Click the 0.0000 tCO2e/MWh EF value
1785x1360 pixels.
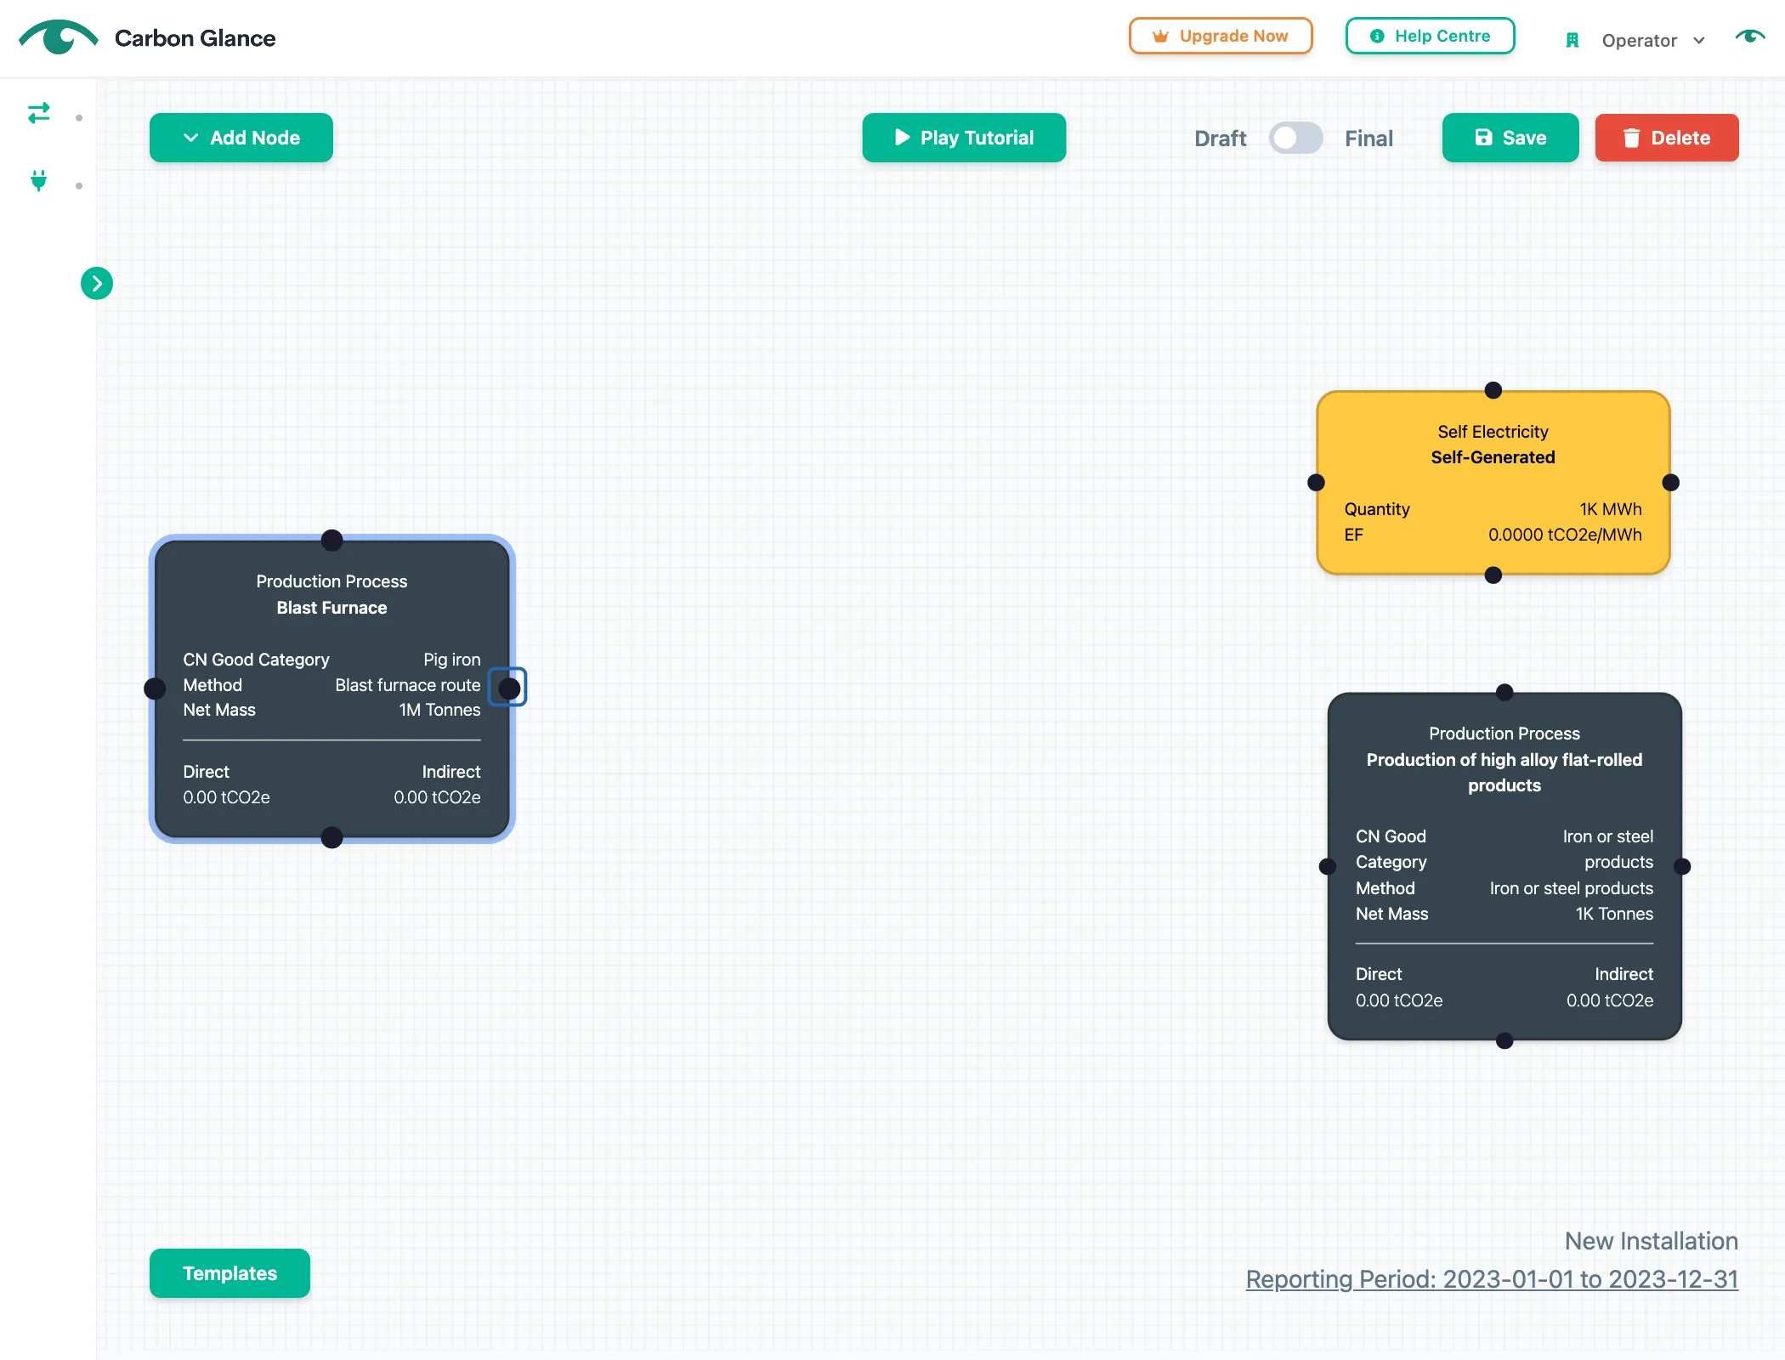click(x=1565, y=535)
